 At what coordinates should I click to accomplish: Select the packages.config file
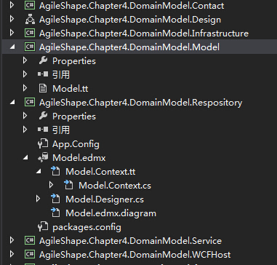coord(87,227)
